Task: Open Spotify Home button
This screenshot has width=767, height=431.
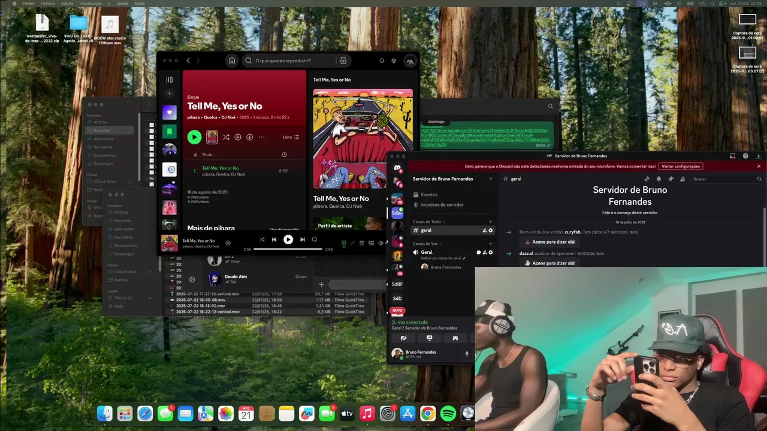Action: click(231, 60)
